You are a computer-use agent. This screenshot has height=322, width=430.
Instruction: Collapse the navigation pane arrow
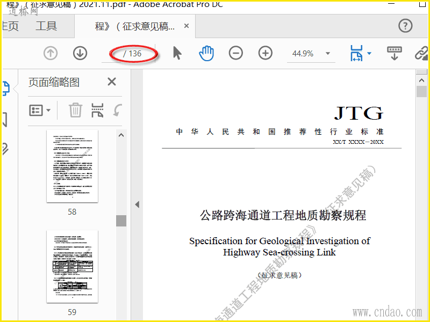[137, 204]
